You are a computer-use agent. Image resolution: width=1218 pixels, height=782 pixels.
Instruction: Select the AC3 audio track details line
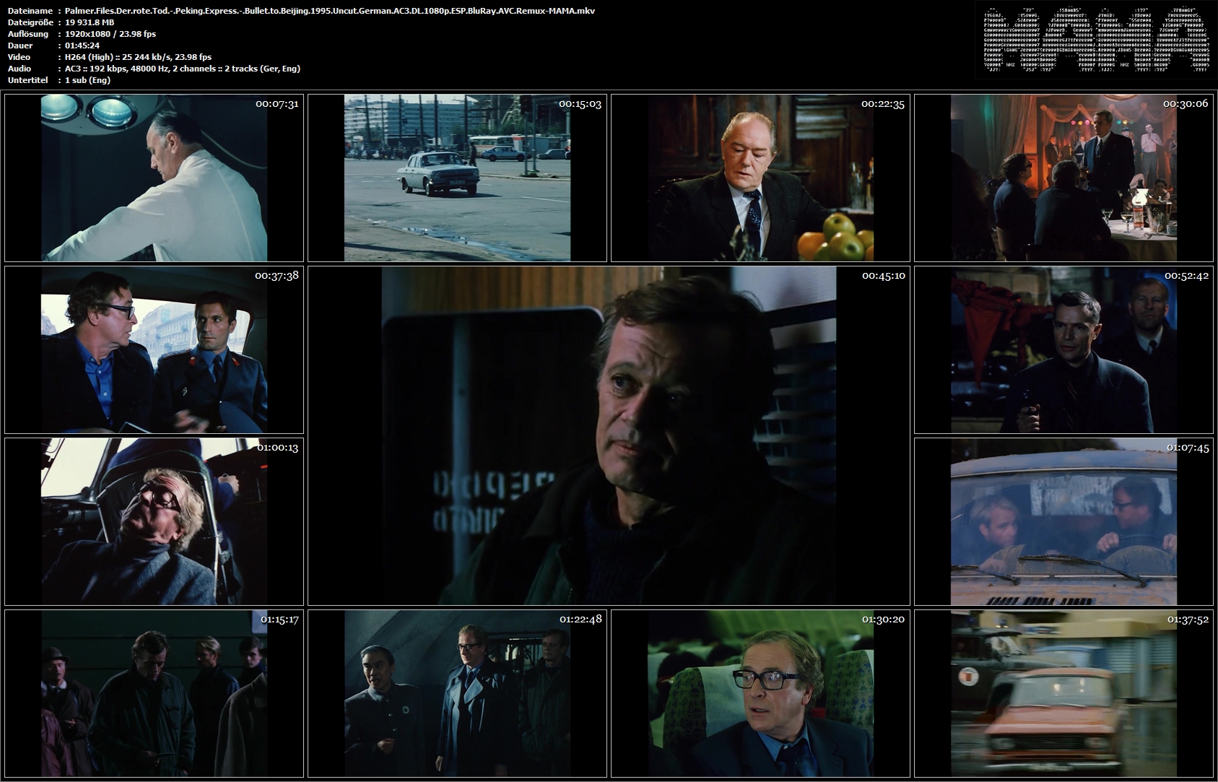pyautogui.click(x=183, y=69)
